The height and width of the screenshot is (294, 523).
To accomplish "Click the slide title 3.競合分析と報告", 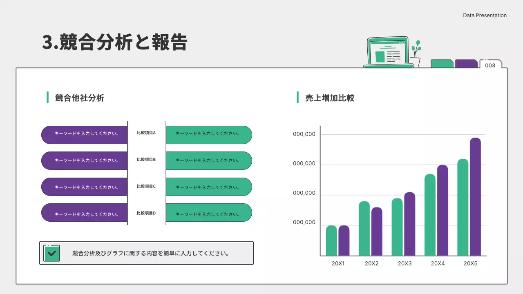I will point(115,42).
